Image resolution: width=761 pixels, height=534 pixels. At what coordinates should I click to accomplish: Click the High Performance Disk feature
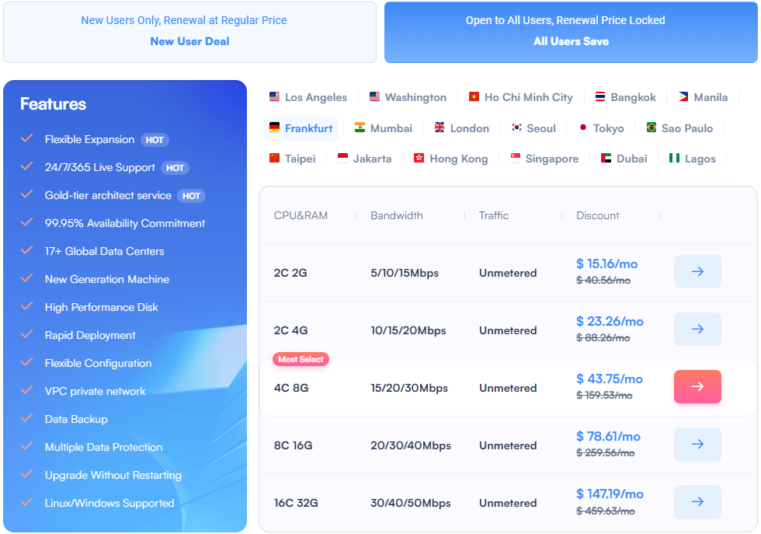(x=102, y=308)
